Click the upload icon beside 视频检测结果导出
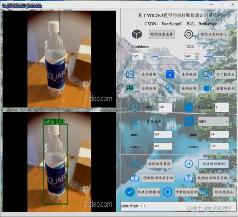 tap(189, 178)
